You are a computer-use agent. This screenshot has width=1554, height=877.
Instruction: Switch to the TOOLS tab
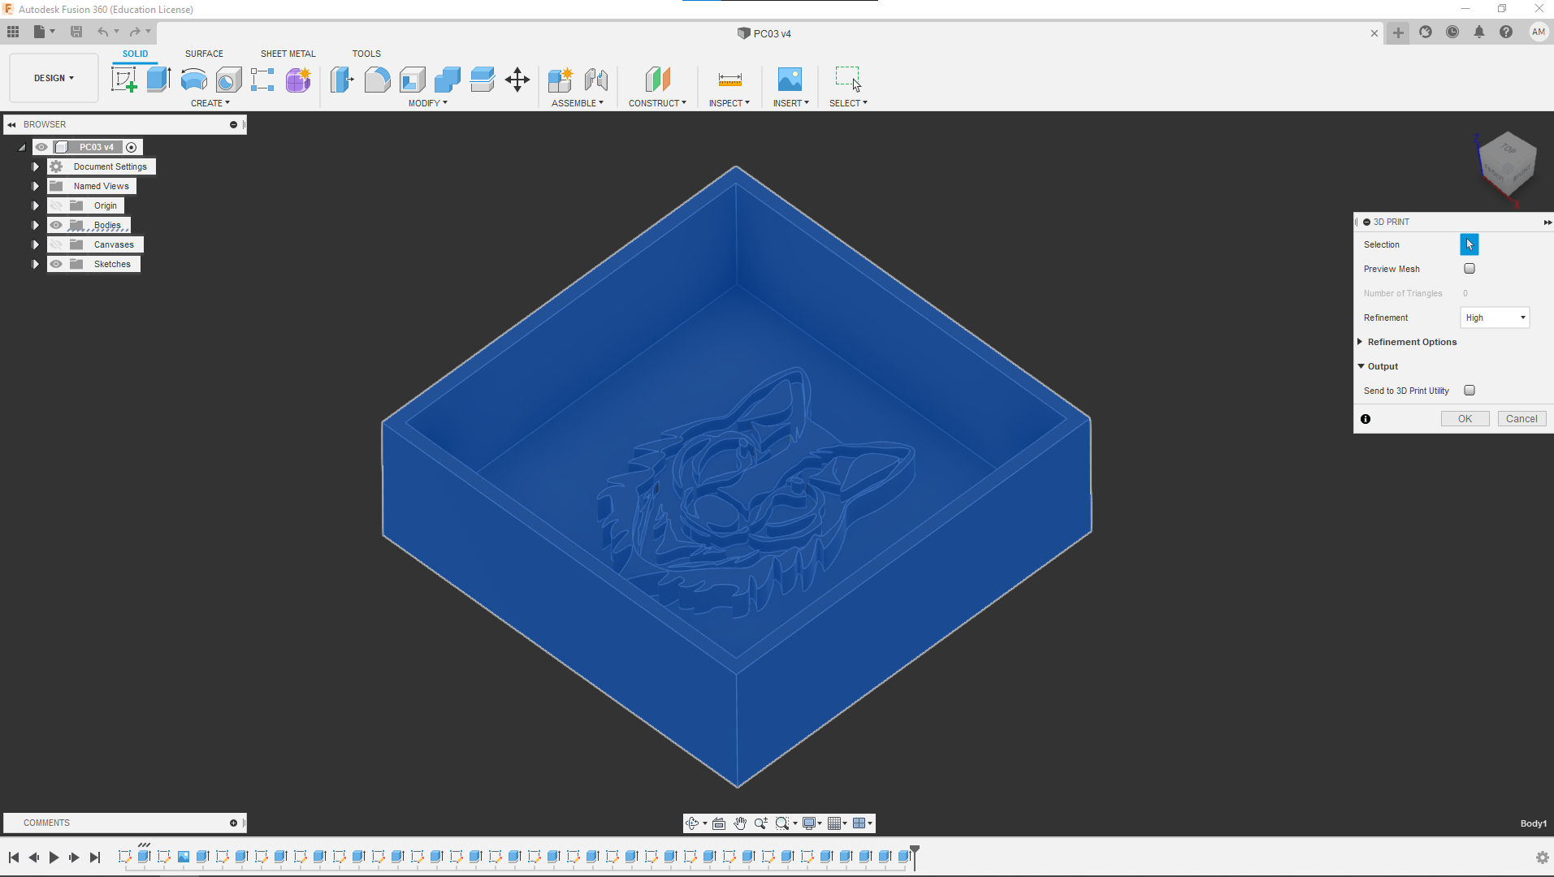366,54
